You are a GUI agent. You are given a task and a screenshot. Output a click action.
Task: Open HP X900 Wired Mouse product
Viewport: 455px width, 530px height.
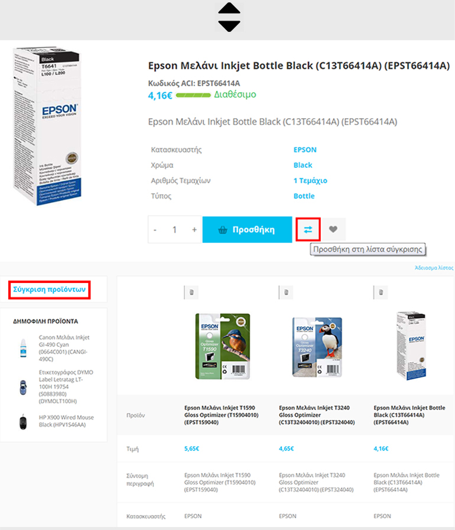coord(66,421)
